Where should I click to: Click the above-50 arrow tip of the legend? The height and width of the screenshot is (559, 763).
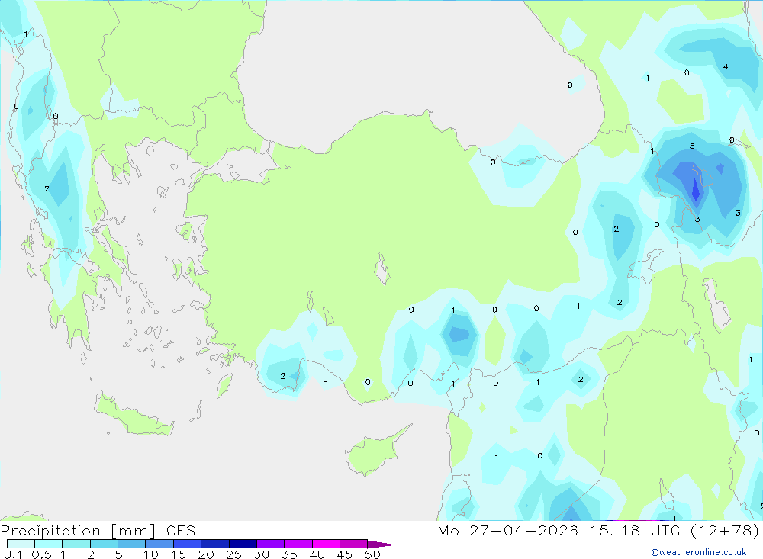pyautogui.click(x=381, y=545)
